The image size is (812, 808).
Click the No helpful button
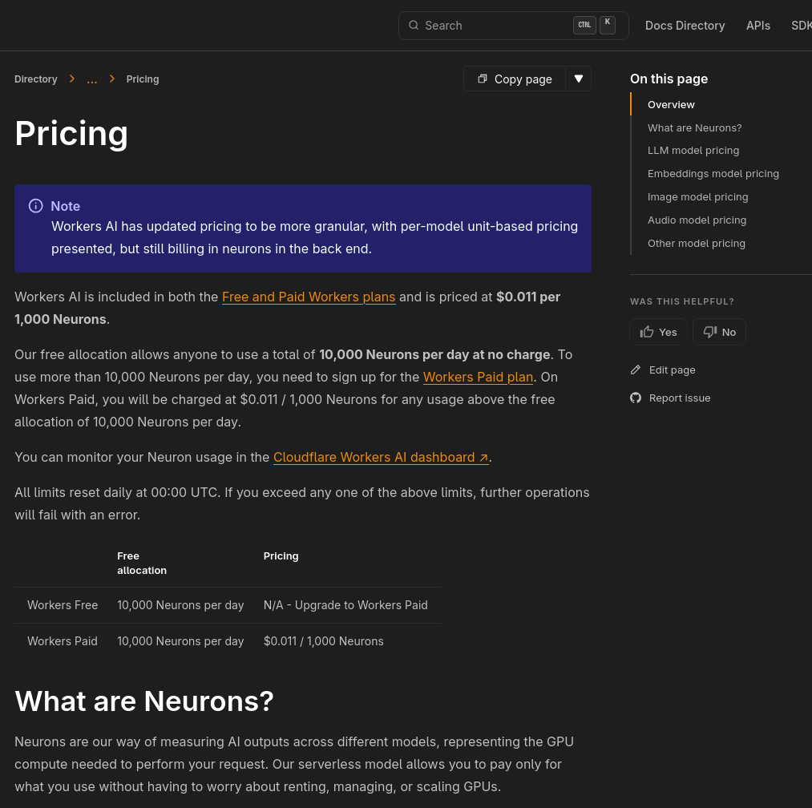coord(719,332)
